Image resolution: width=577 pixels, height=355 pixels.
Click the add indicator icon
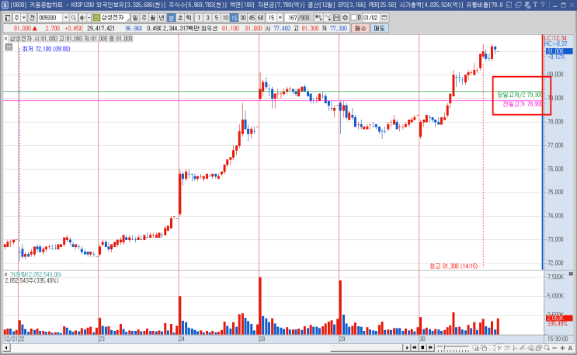(318, 18)
